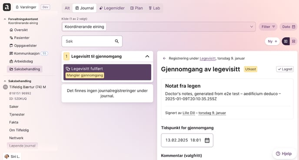Switch to the Alt tab
Viewport: 299px width, 160px height.
click(67, 8)
